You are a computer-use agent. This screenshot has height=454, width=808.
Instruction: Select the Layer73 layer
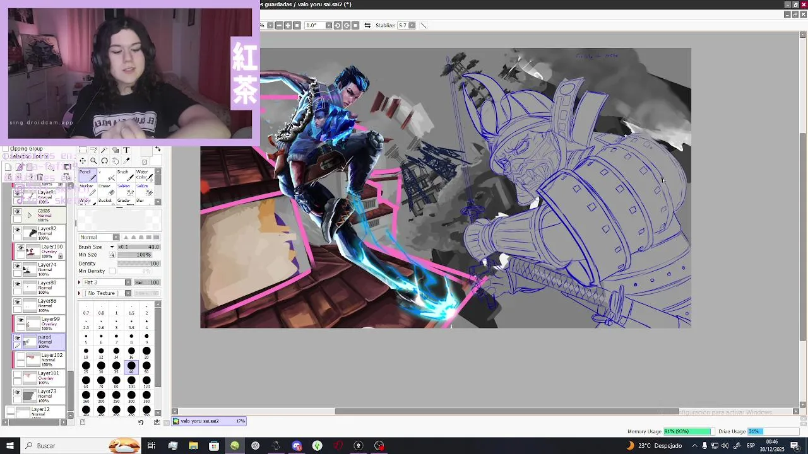pyautogui.click(x=39, y=396)
